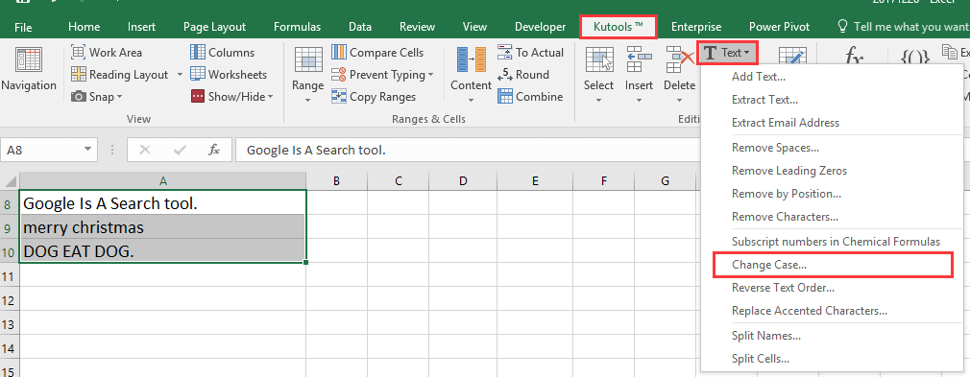
Task: Open the File tab
Action: (x=23, y=27)
